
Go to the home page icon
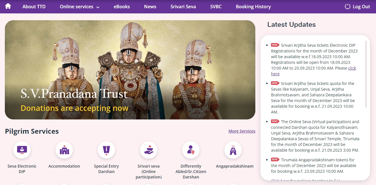[x=8, y=6]
